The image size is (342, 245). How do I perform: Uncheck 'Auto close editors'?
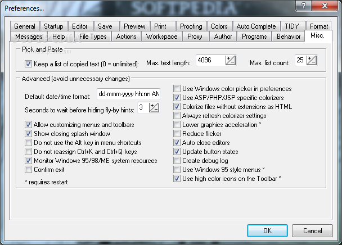pyautogui.click(x=177, y=143)
